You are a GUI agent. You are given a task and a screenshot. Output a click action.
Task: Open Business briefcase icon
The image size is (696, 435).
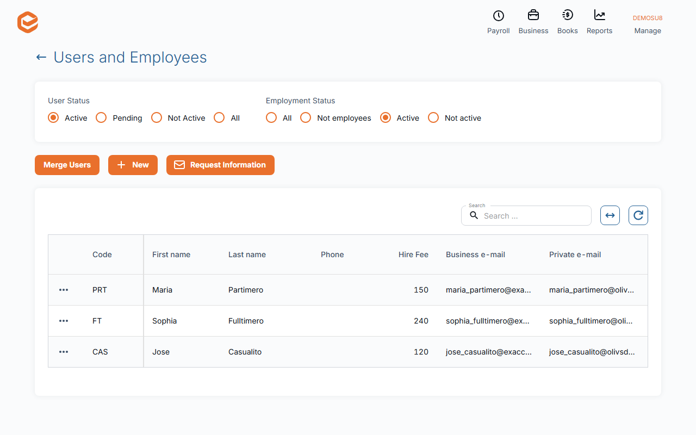pyautogui.click(x=533, y=15)
